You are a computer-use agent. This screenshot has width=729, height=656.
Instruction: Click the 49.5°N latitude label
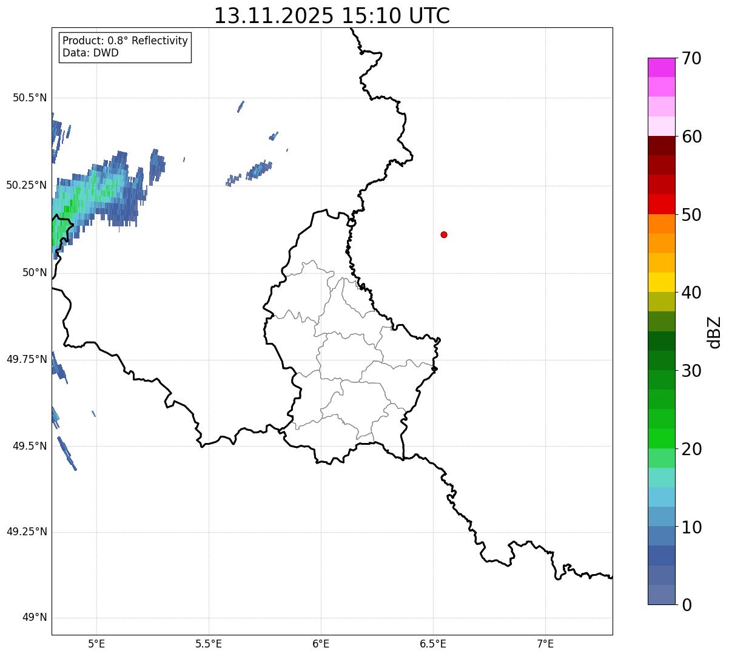[30, 446]
